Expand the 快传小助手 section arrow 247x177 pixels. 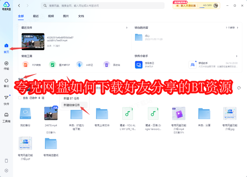pyautogui.click(x=237, y=56)
